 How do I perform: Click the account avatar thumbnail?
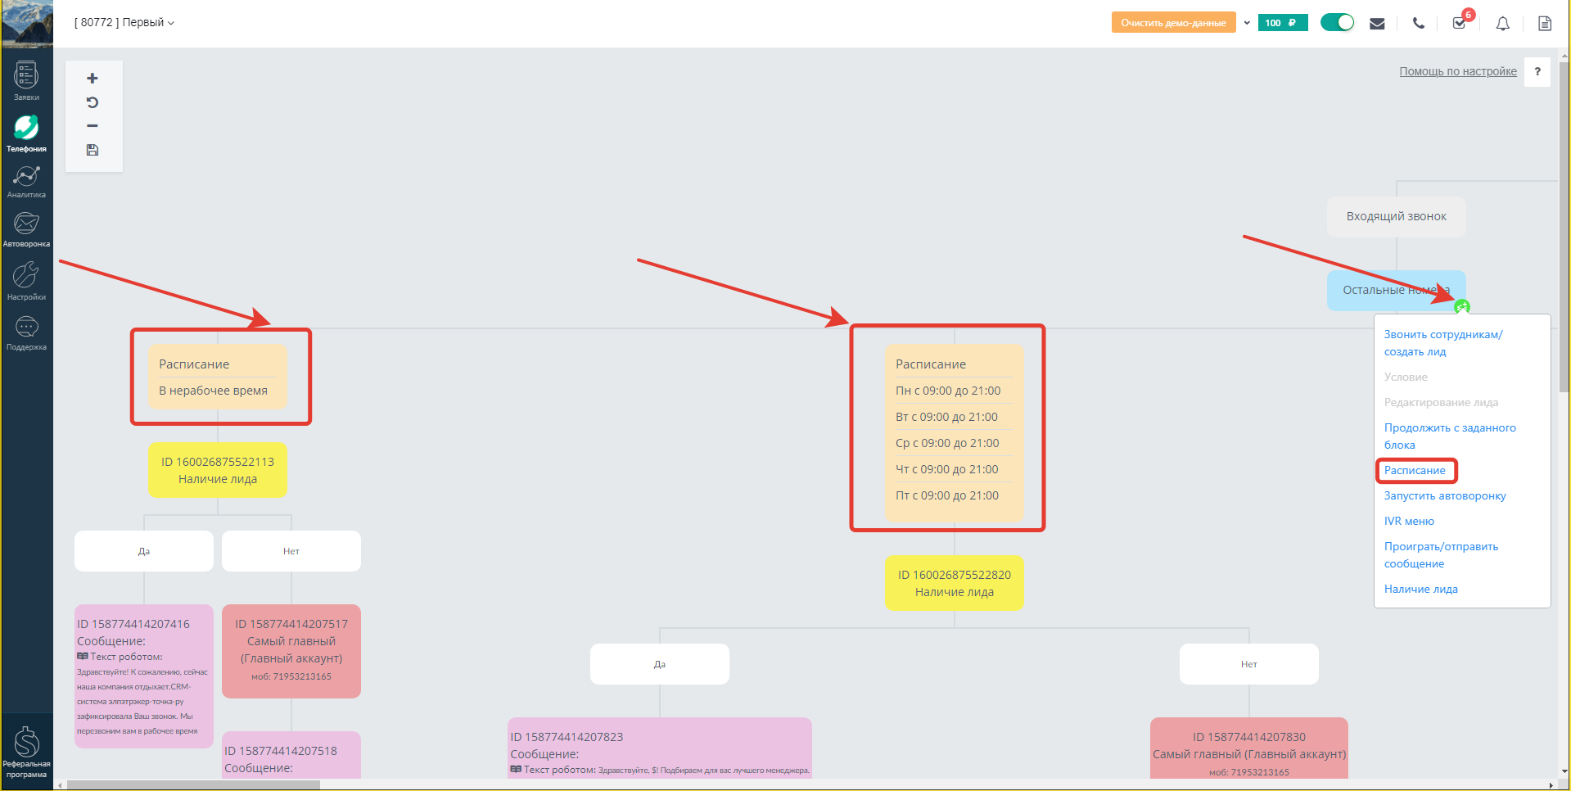tap(27, 24)
